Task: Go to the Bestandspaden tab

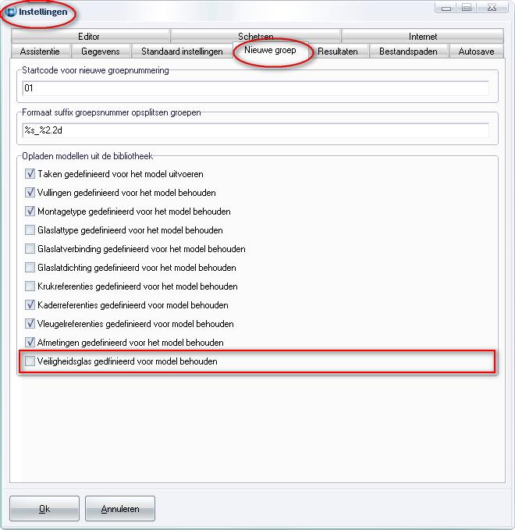Action: [x=408, y=51]
